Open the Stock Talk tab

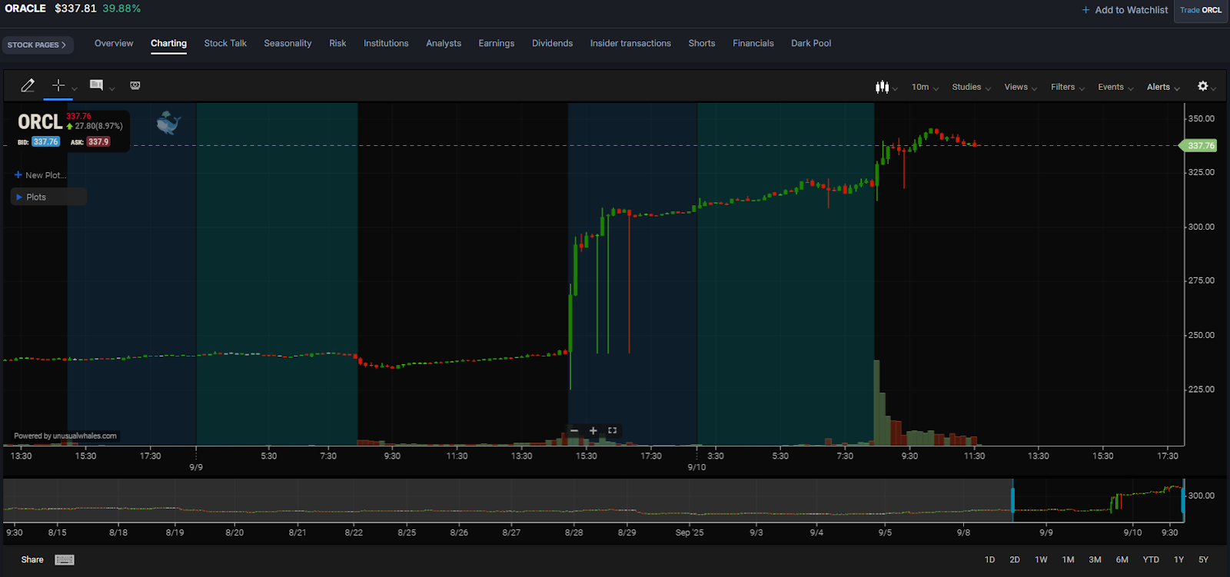tap(225, 43)
